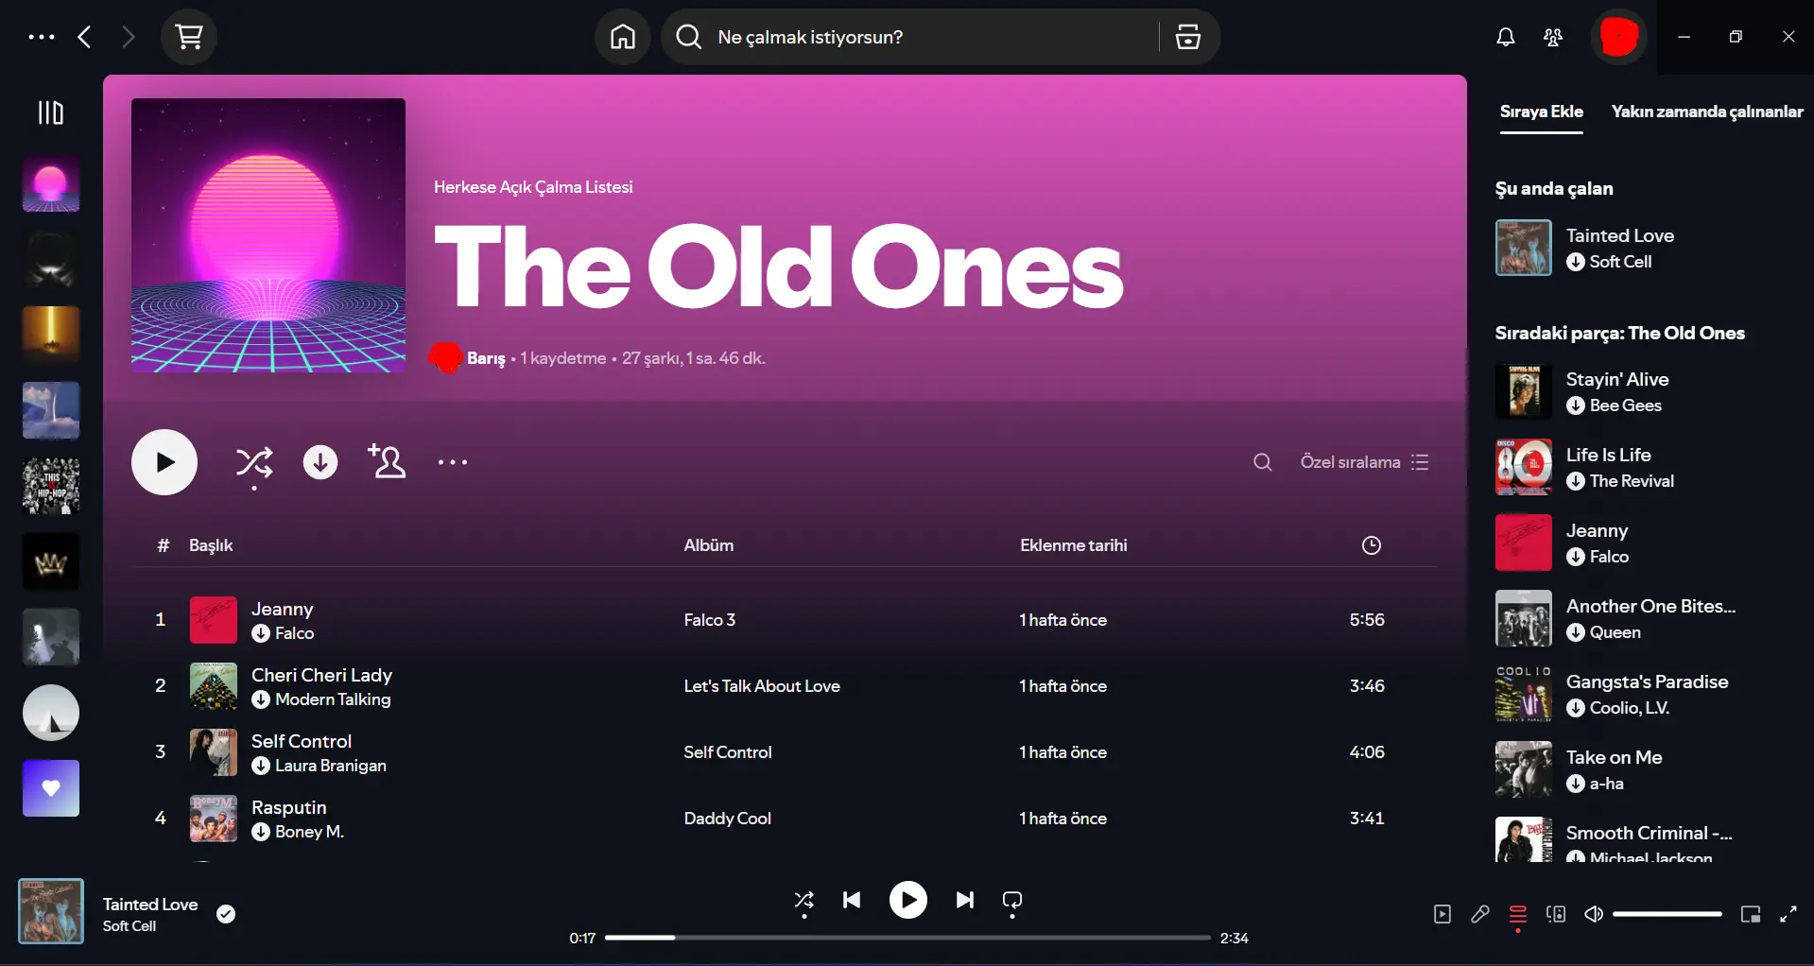
Task: Click now playing album art bottom left
Action: click(x=51, y=911)
